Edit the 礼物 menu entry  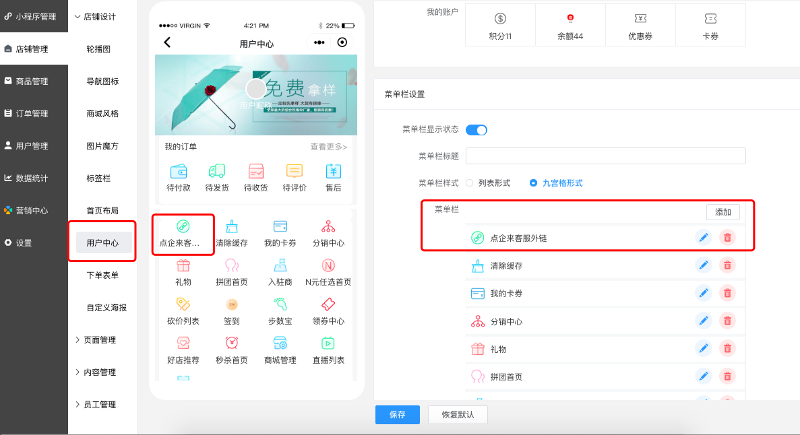tap(703, 348)
